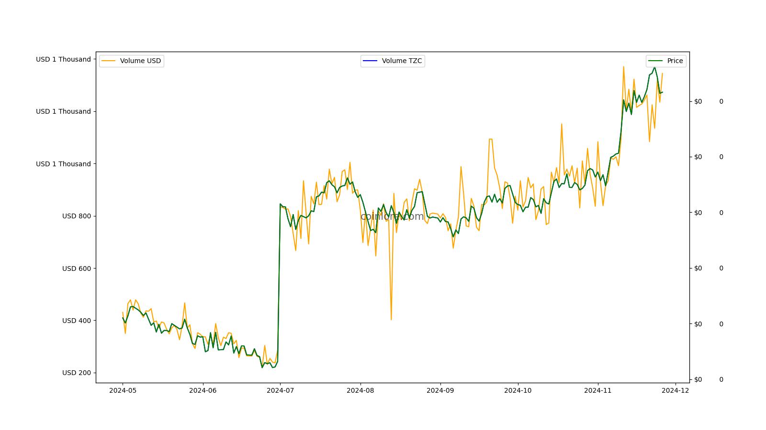Click the 2024-05 x-axis date label

(123, 390)
